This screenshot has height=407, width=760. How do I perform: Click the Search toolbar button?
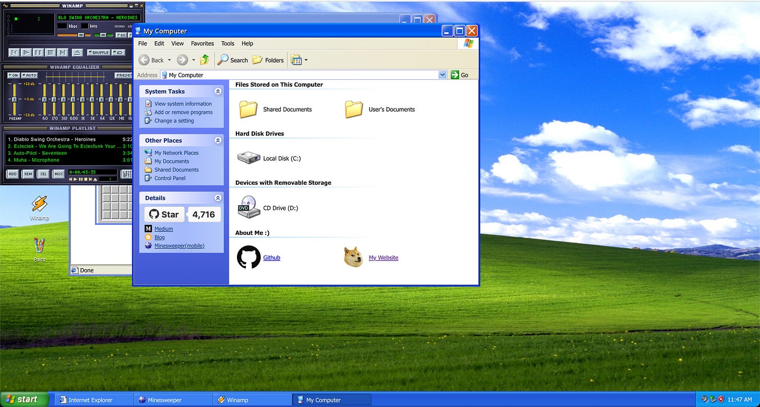(233, 60)
